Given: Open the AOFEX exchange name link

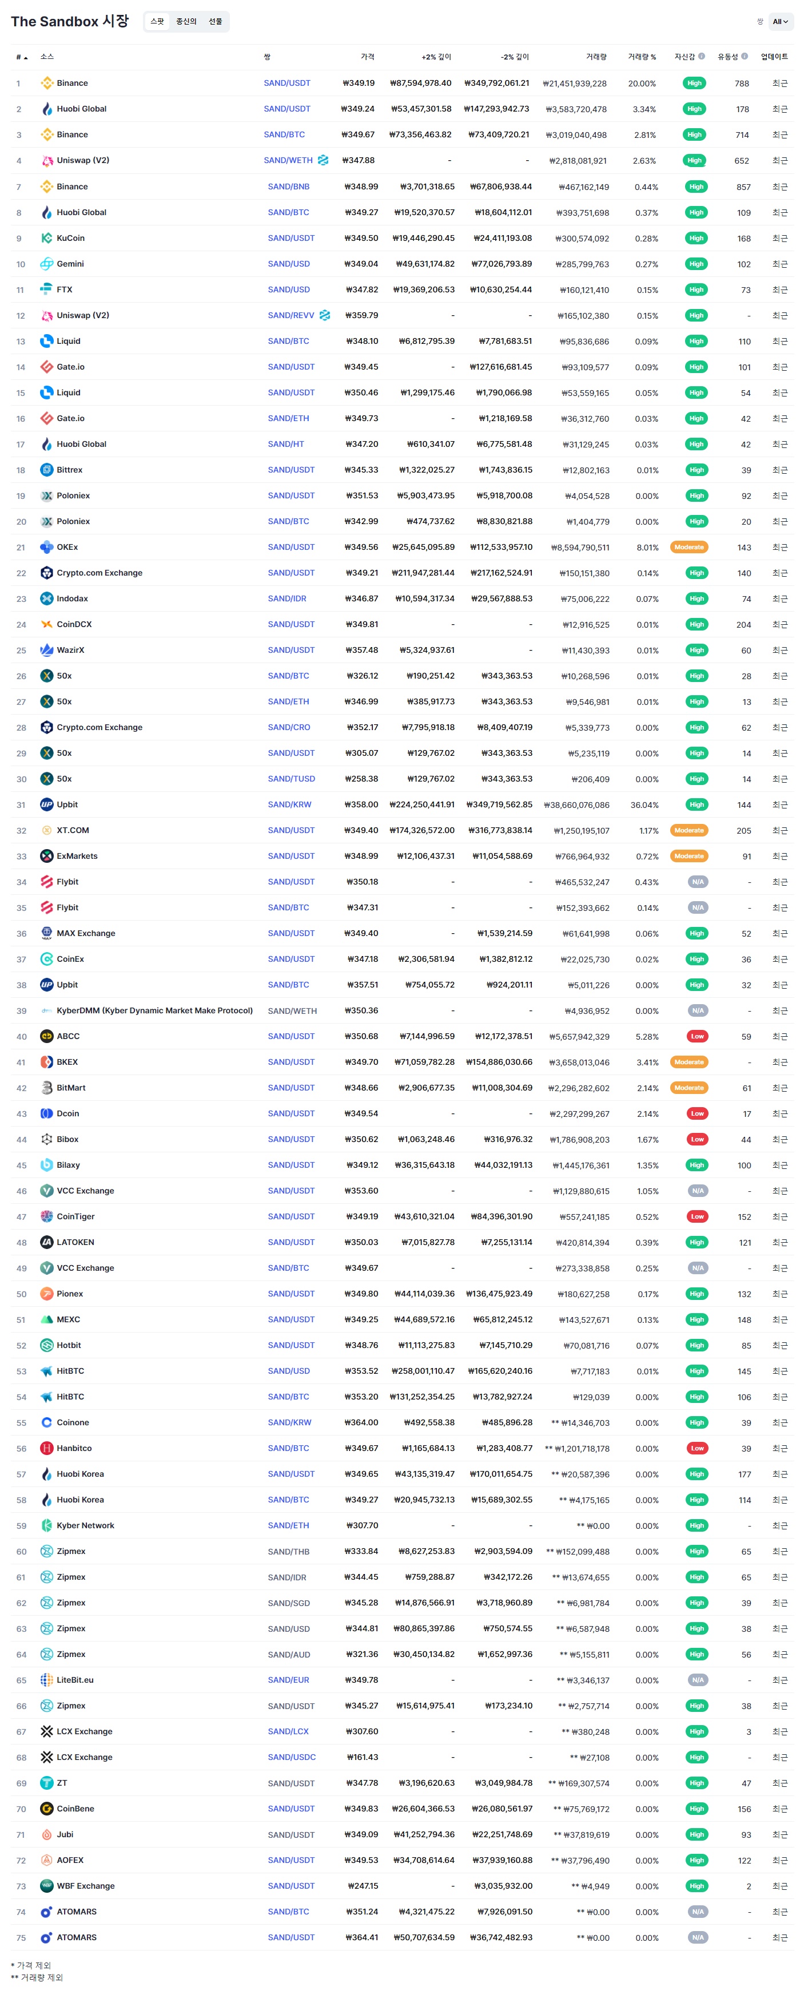Looking at the screenshot, I should pos(70,1861).
